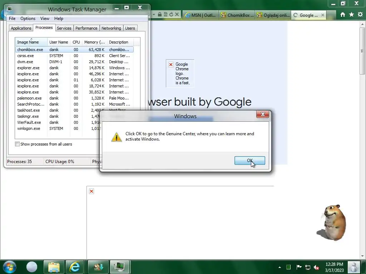Click the compatibility view icon
The height and width of the screenshot is (274, 366).
coord(165,14)
